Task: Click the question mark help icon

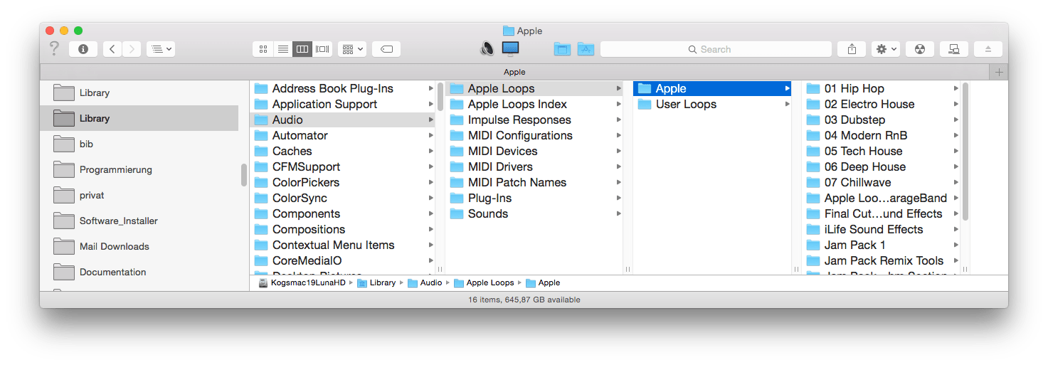Action: click(54, 48)
